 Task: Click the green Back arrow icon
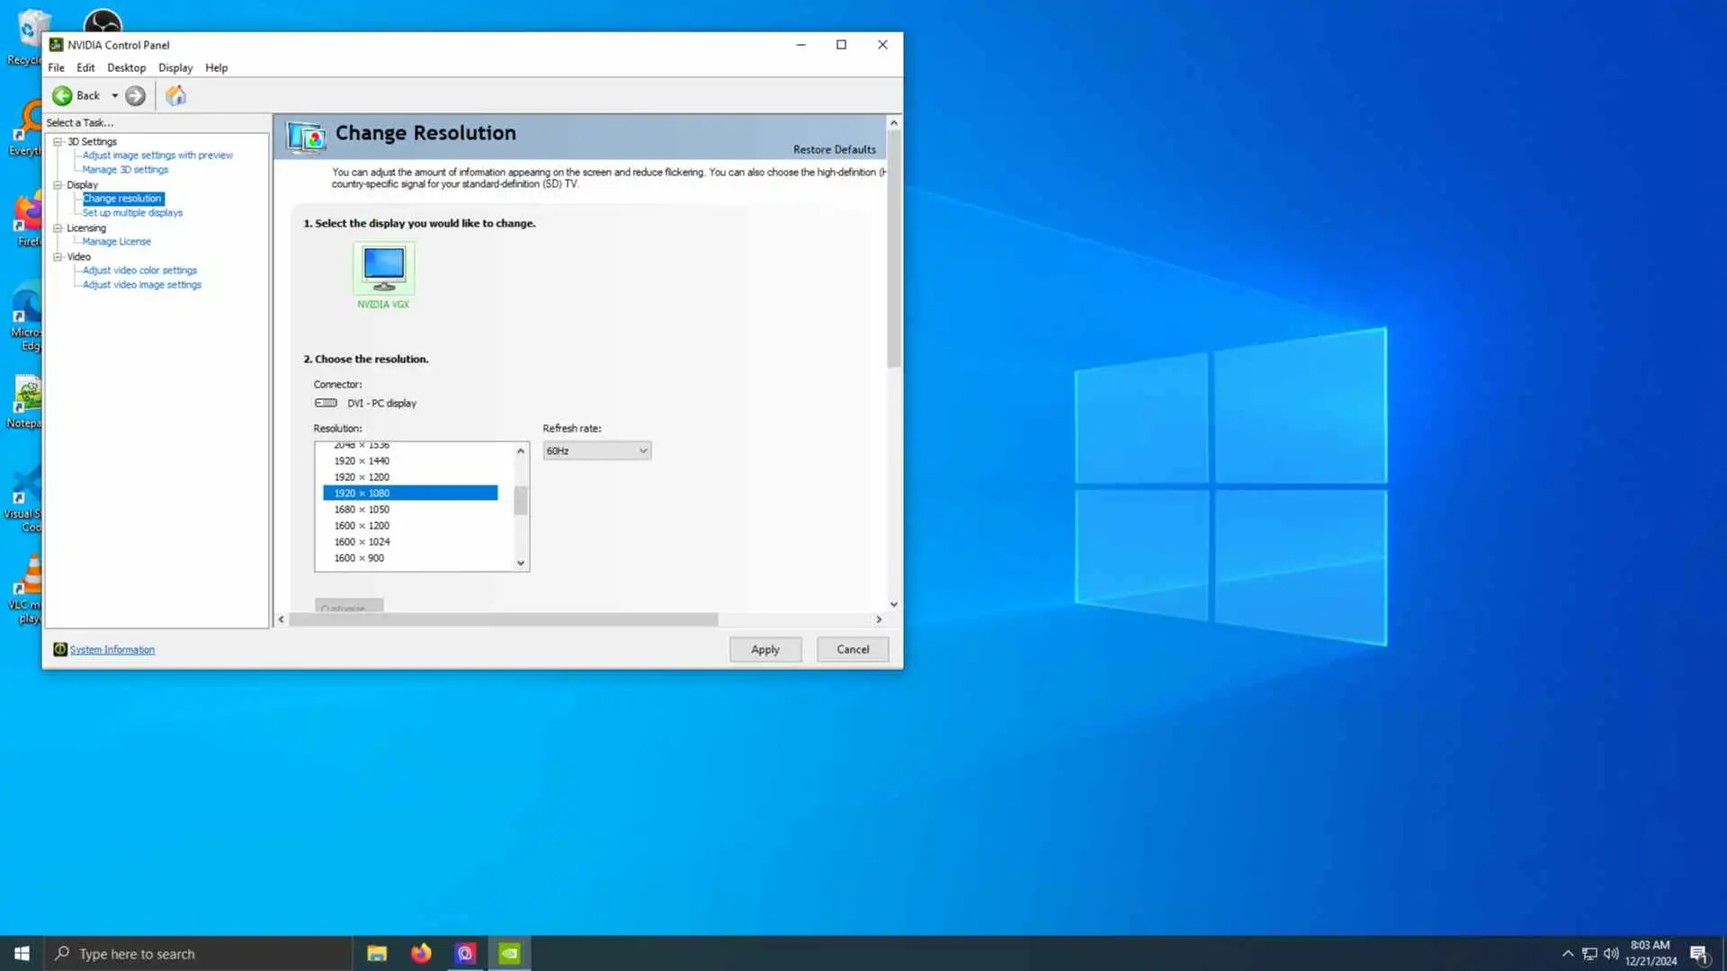(x=62, y=95)
